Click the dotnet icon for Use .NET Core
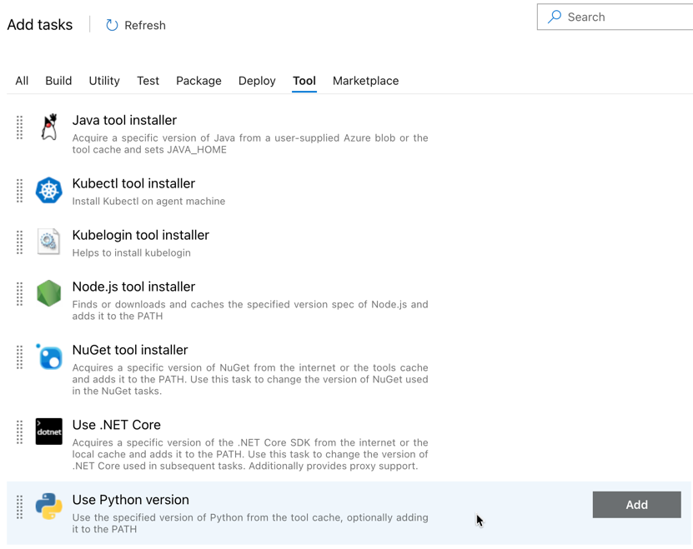Viewport: 693px width, 549px height. 48,432
